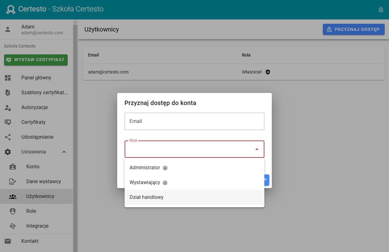Click the Przyznaj dostęp button
The height and width of the screenshot is (252, 389).
(354, 30)
